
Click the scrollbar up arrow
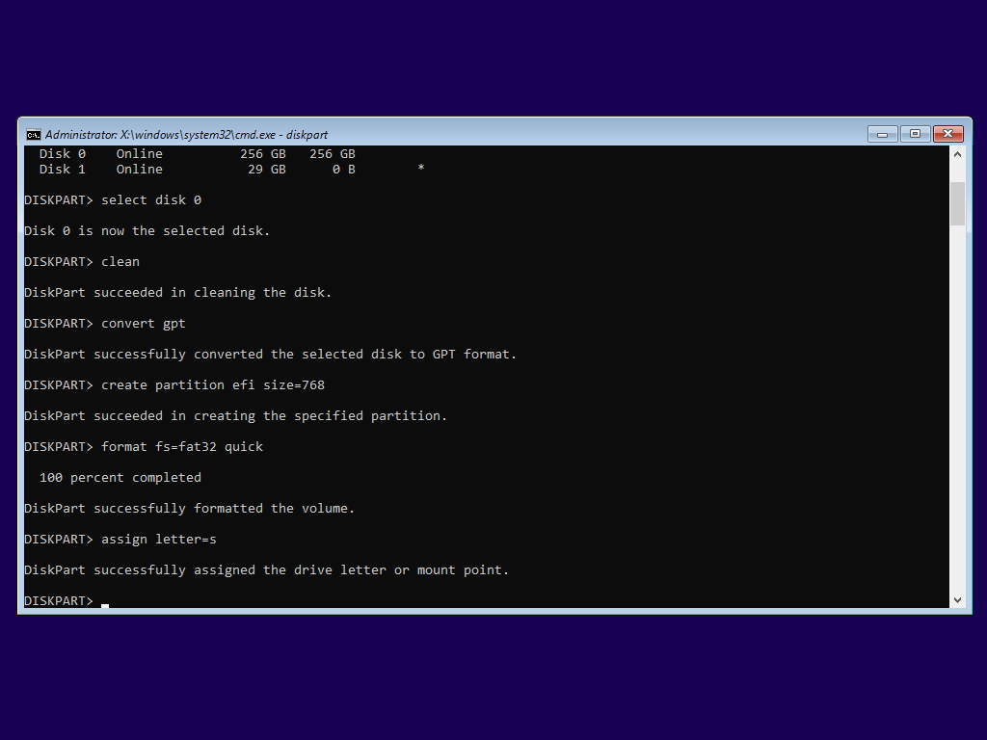[x=957, y=154]
